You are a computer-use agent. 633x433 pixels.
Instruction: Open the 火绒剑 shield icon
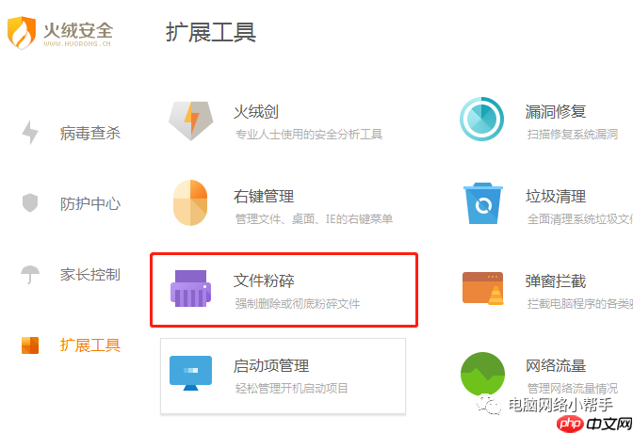190,119
